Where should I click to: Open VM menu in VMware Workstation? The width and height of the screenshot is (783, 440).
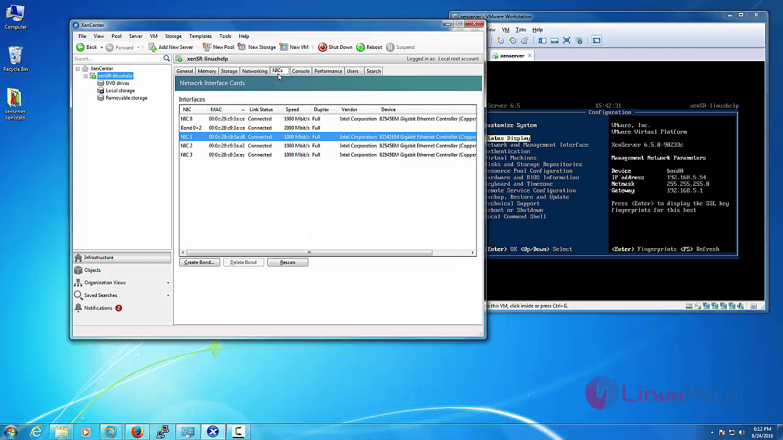click(505, 29)
